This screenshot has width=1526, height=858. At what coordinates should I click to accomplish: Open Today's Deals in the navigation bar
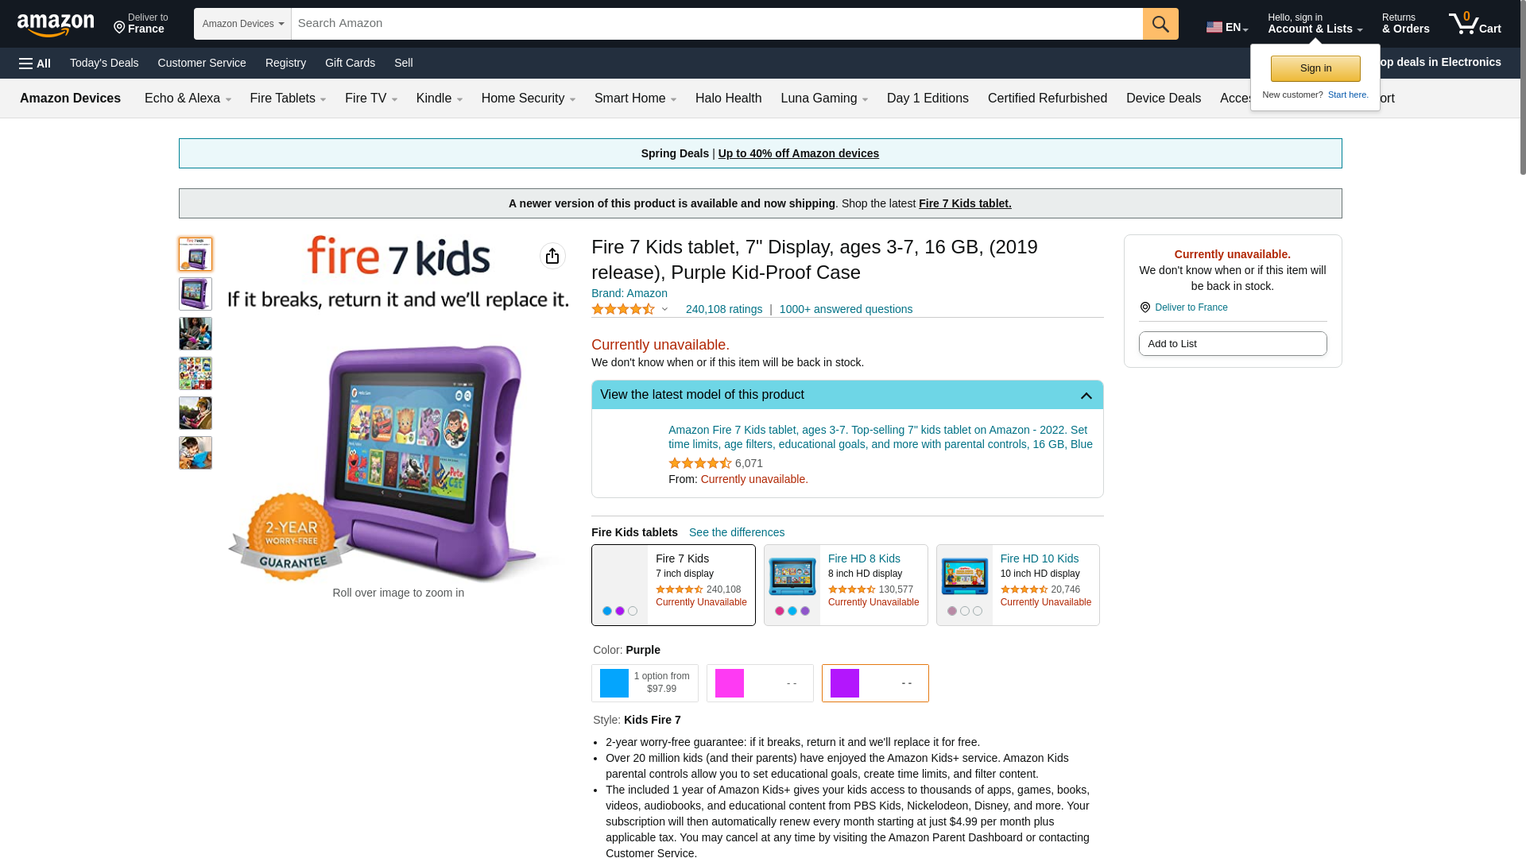point(104,63)
